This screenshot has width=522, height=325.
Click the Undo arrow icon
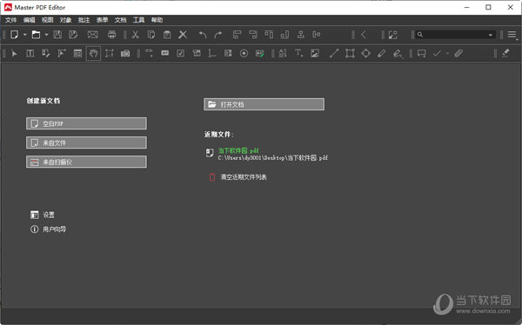[203, 35]
